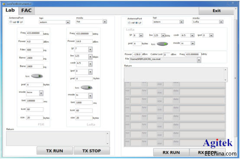Open the mode rx dropdown in RX panel
Screen dimensions: 240x159
(x=193, y=44)
